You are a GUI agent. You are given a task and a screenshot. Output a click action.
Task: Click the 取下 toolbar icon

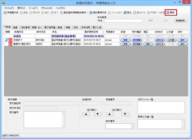(x=52, y=13)
